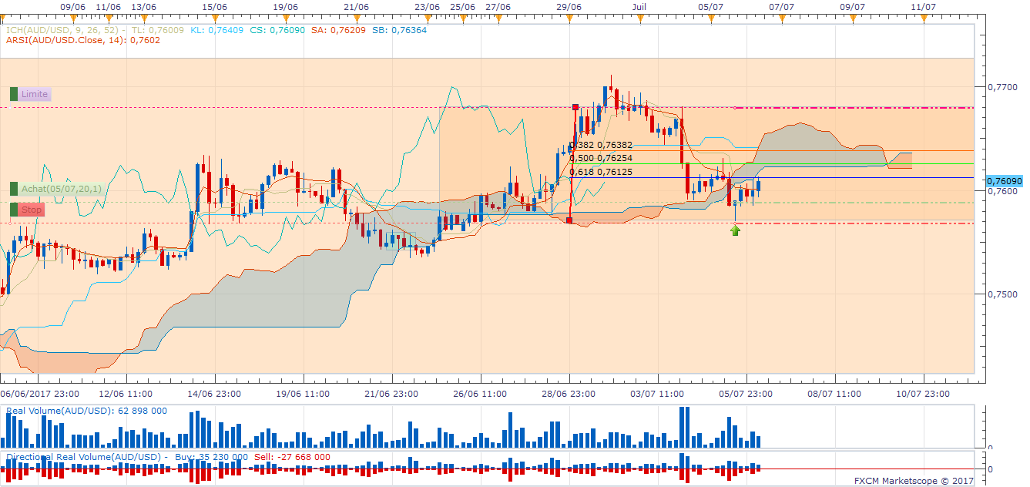This screenshot has width=1030, height=487.
Task: Click the 28/06 23:00 time axis label
Action: [x=568, y=393]
